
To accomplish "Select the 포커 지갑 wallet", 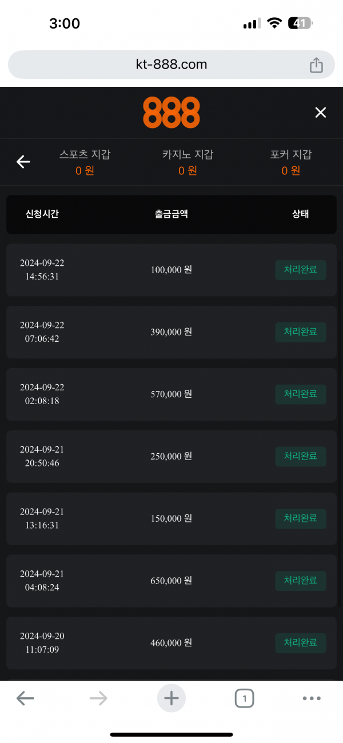I will (x=291, y=162).
